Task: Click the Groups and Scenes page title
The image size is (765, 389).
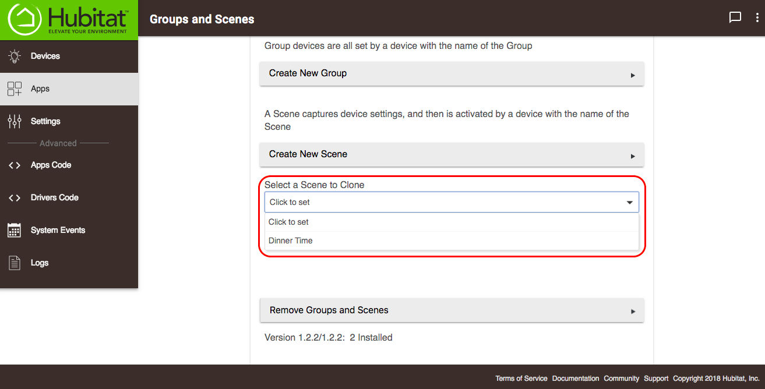Action: 202,19
